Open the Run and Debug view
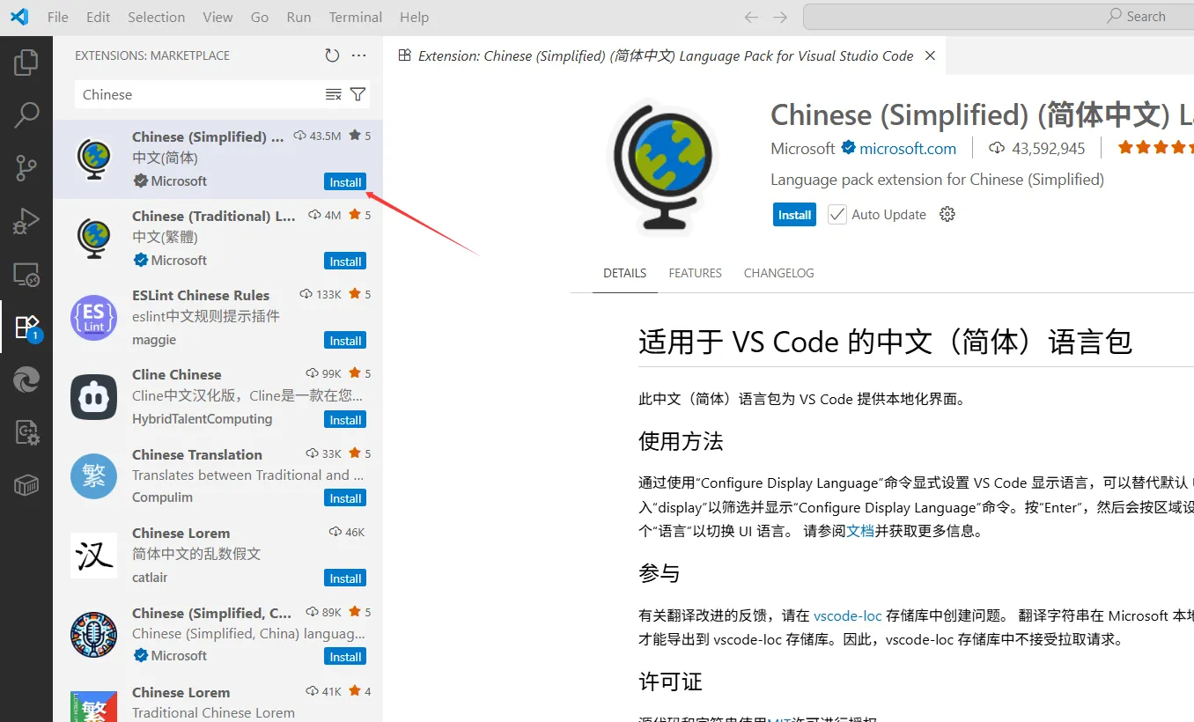 26,220
